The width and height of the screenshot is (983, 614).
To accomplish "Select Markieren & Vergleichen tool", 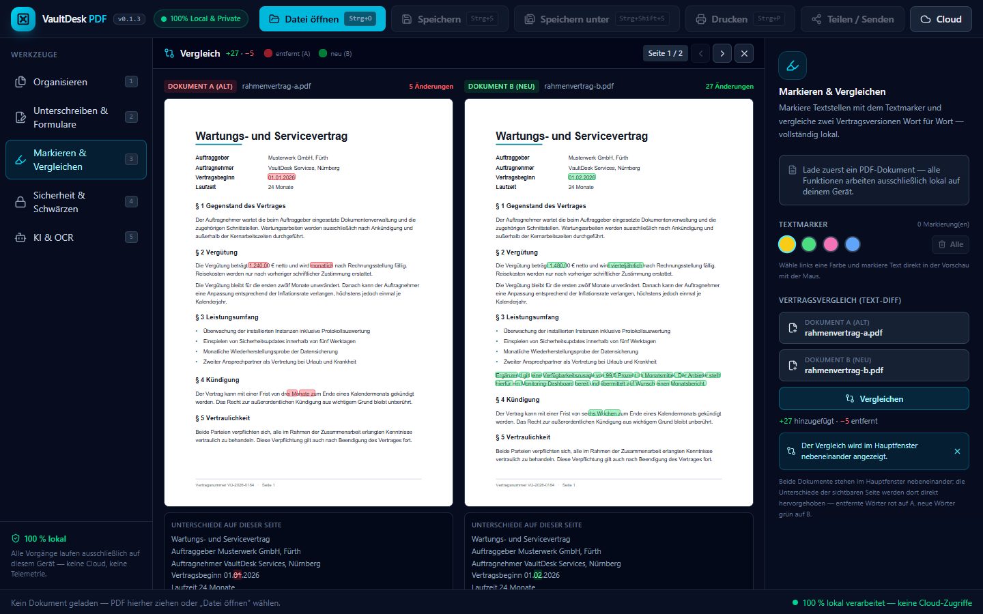I will click(76, 160).
